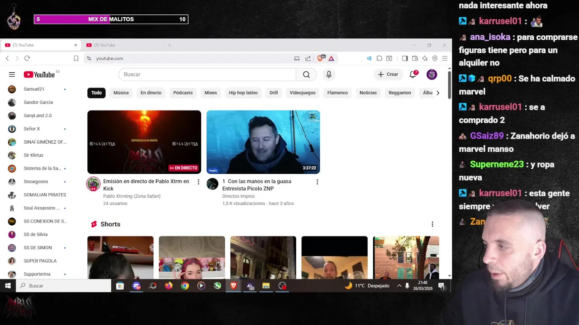Click the taskbar Buscar search box
The width and height of the screenshot is (579, 325).
pyautogui.click(x=64, y=286)
